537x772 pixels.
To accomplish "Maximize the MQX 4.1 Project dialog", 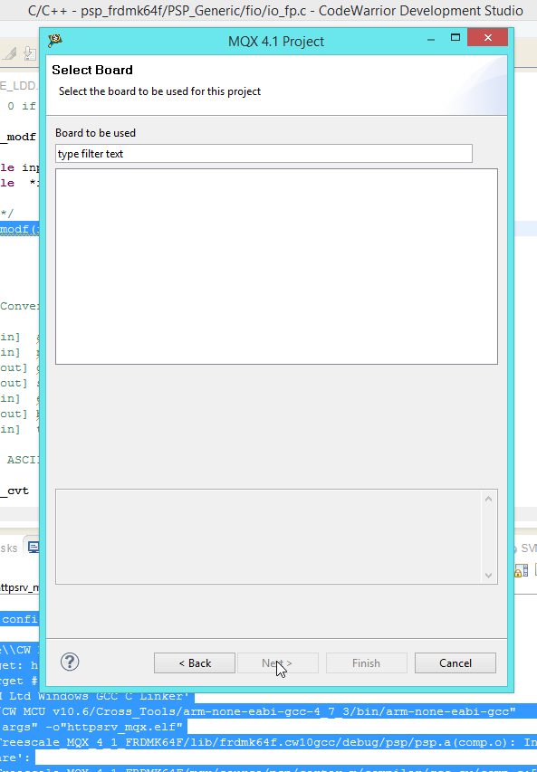I will coord(455,38).
